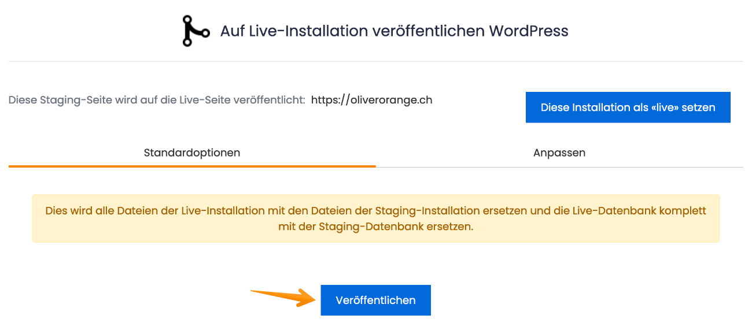
Task: Click the yellow warning about replacing Live-Datenbank
Action: 376,218
